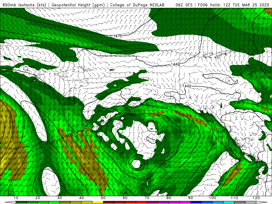Click the 'College of DuPage NEXLAB' header text
Image resolution: width=272 pixels, height=204 pixels.
click(x=137, y=5)
